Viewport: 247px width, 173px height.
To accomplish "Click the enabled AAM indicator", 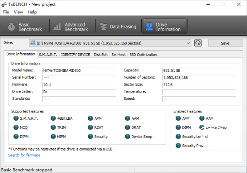I will click(x=202, y=118).
